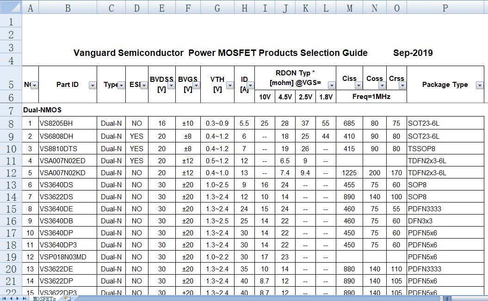Click the horizontal scrollbar left arrow
Image resolution: width=488 pixels, height=301 pixels.
point(447,299)
